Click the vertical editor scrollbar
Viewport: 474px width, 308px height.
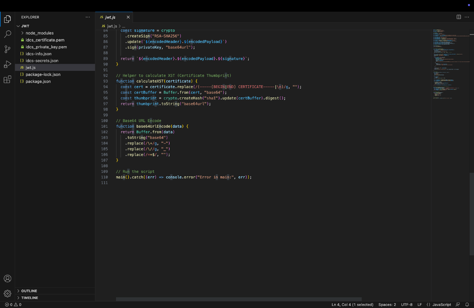click(x=471, y=214)
